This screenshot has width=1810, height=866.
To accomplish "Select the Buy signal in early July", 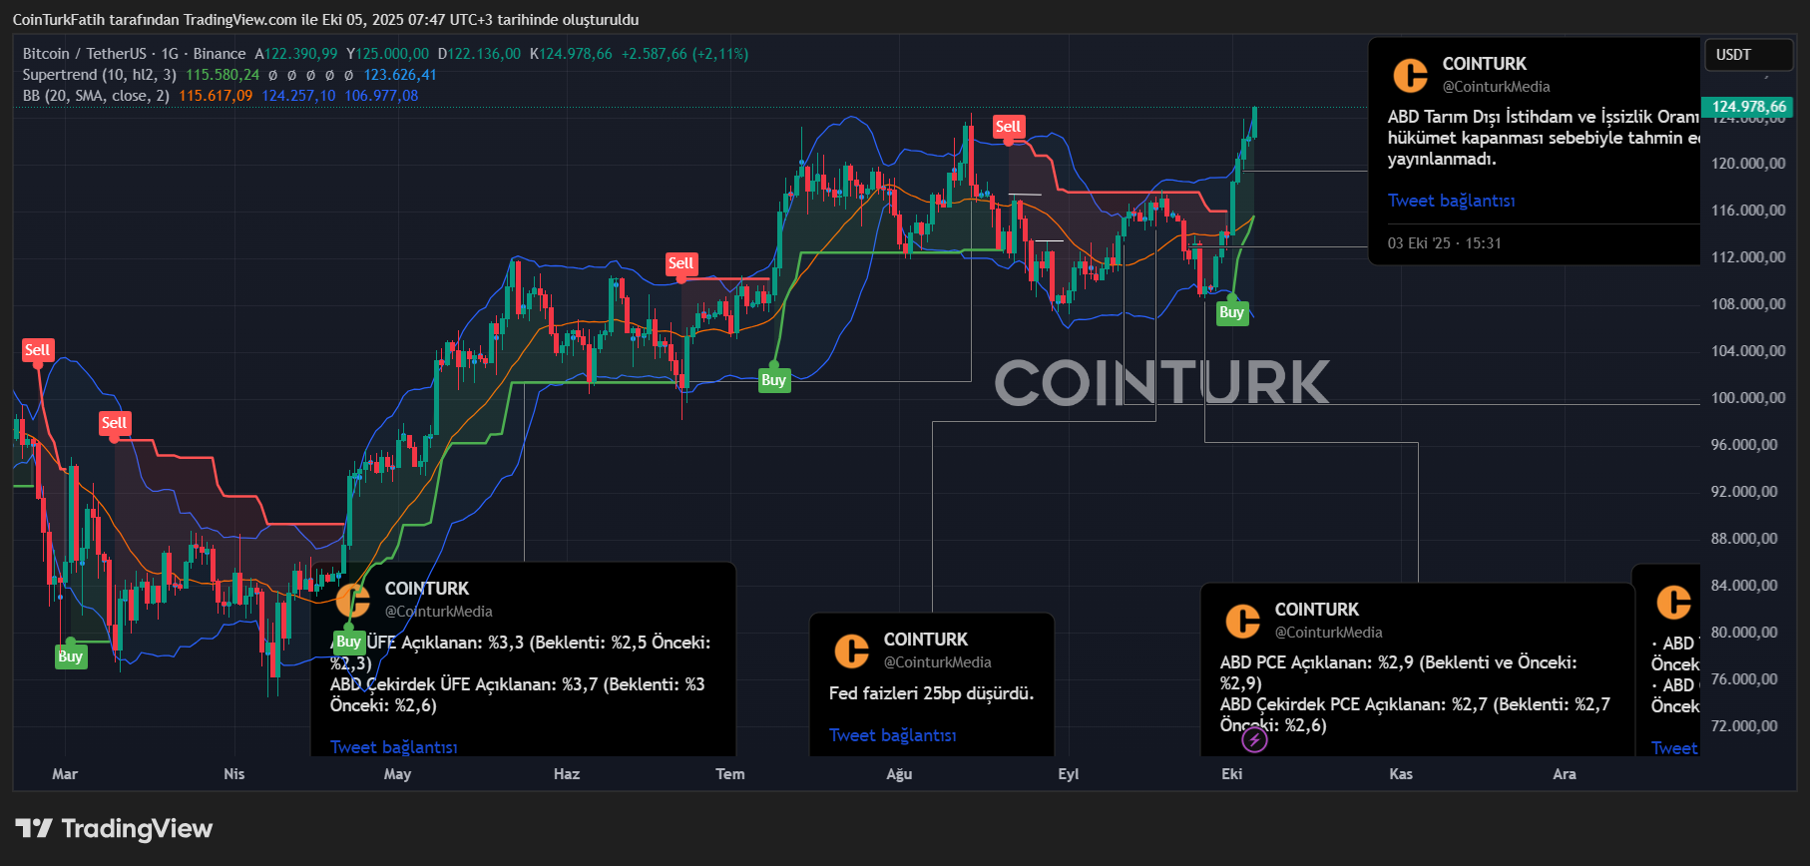I will (x=773, y=380).
